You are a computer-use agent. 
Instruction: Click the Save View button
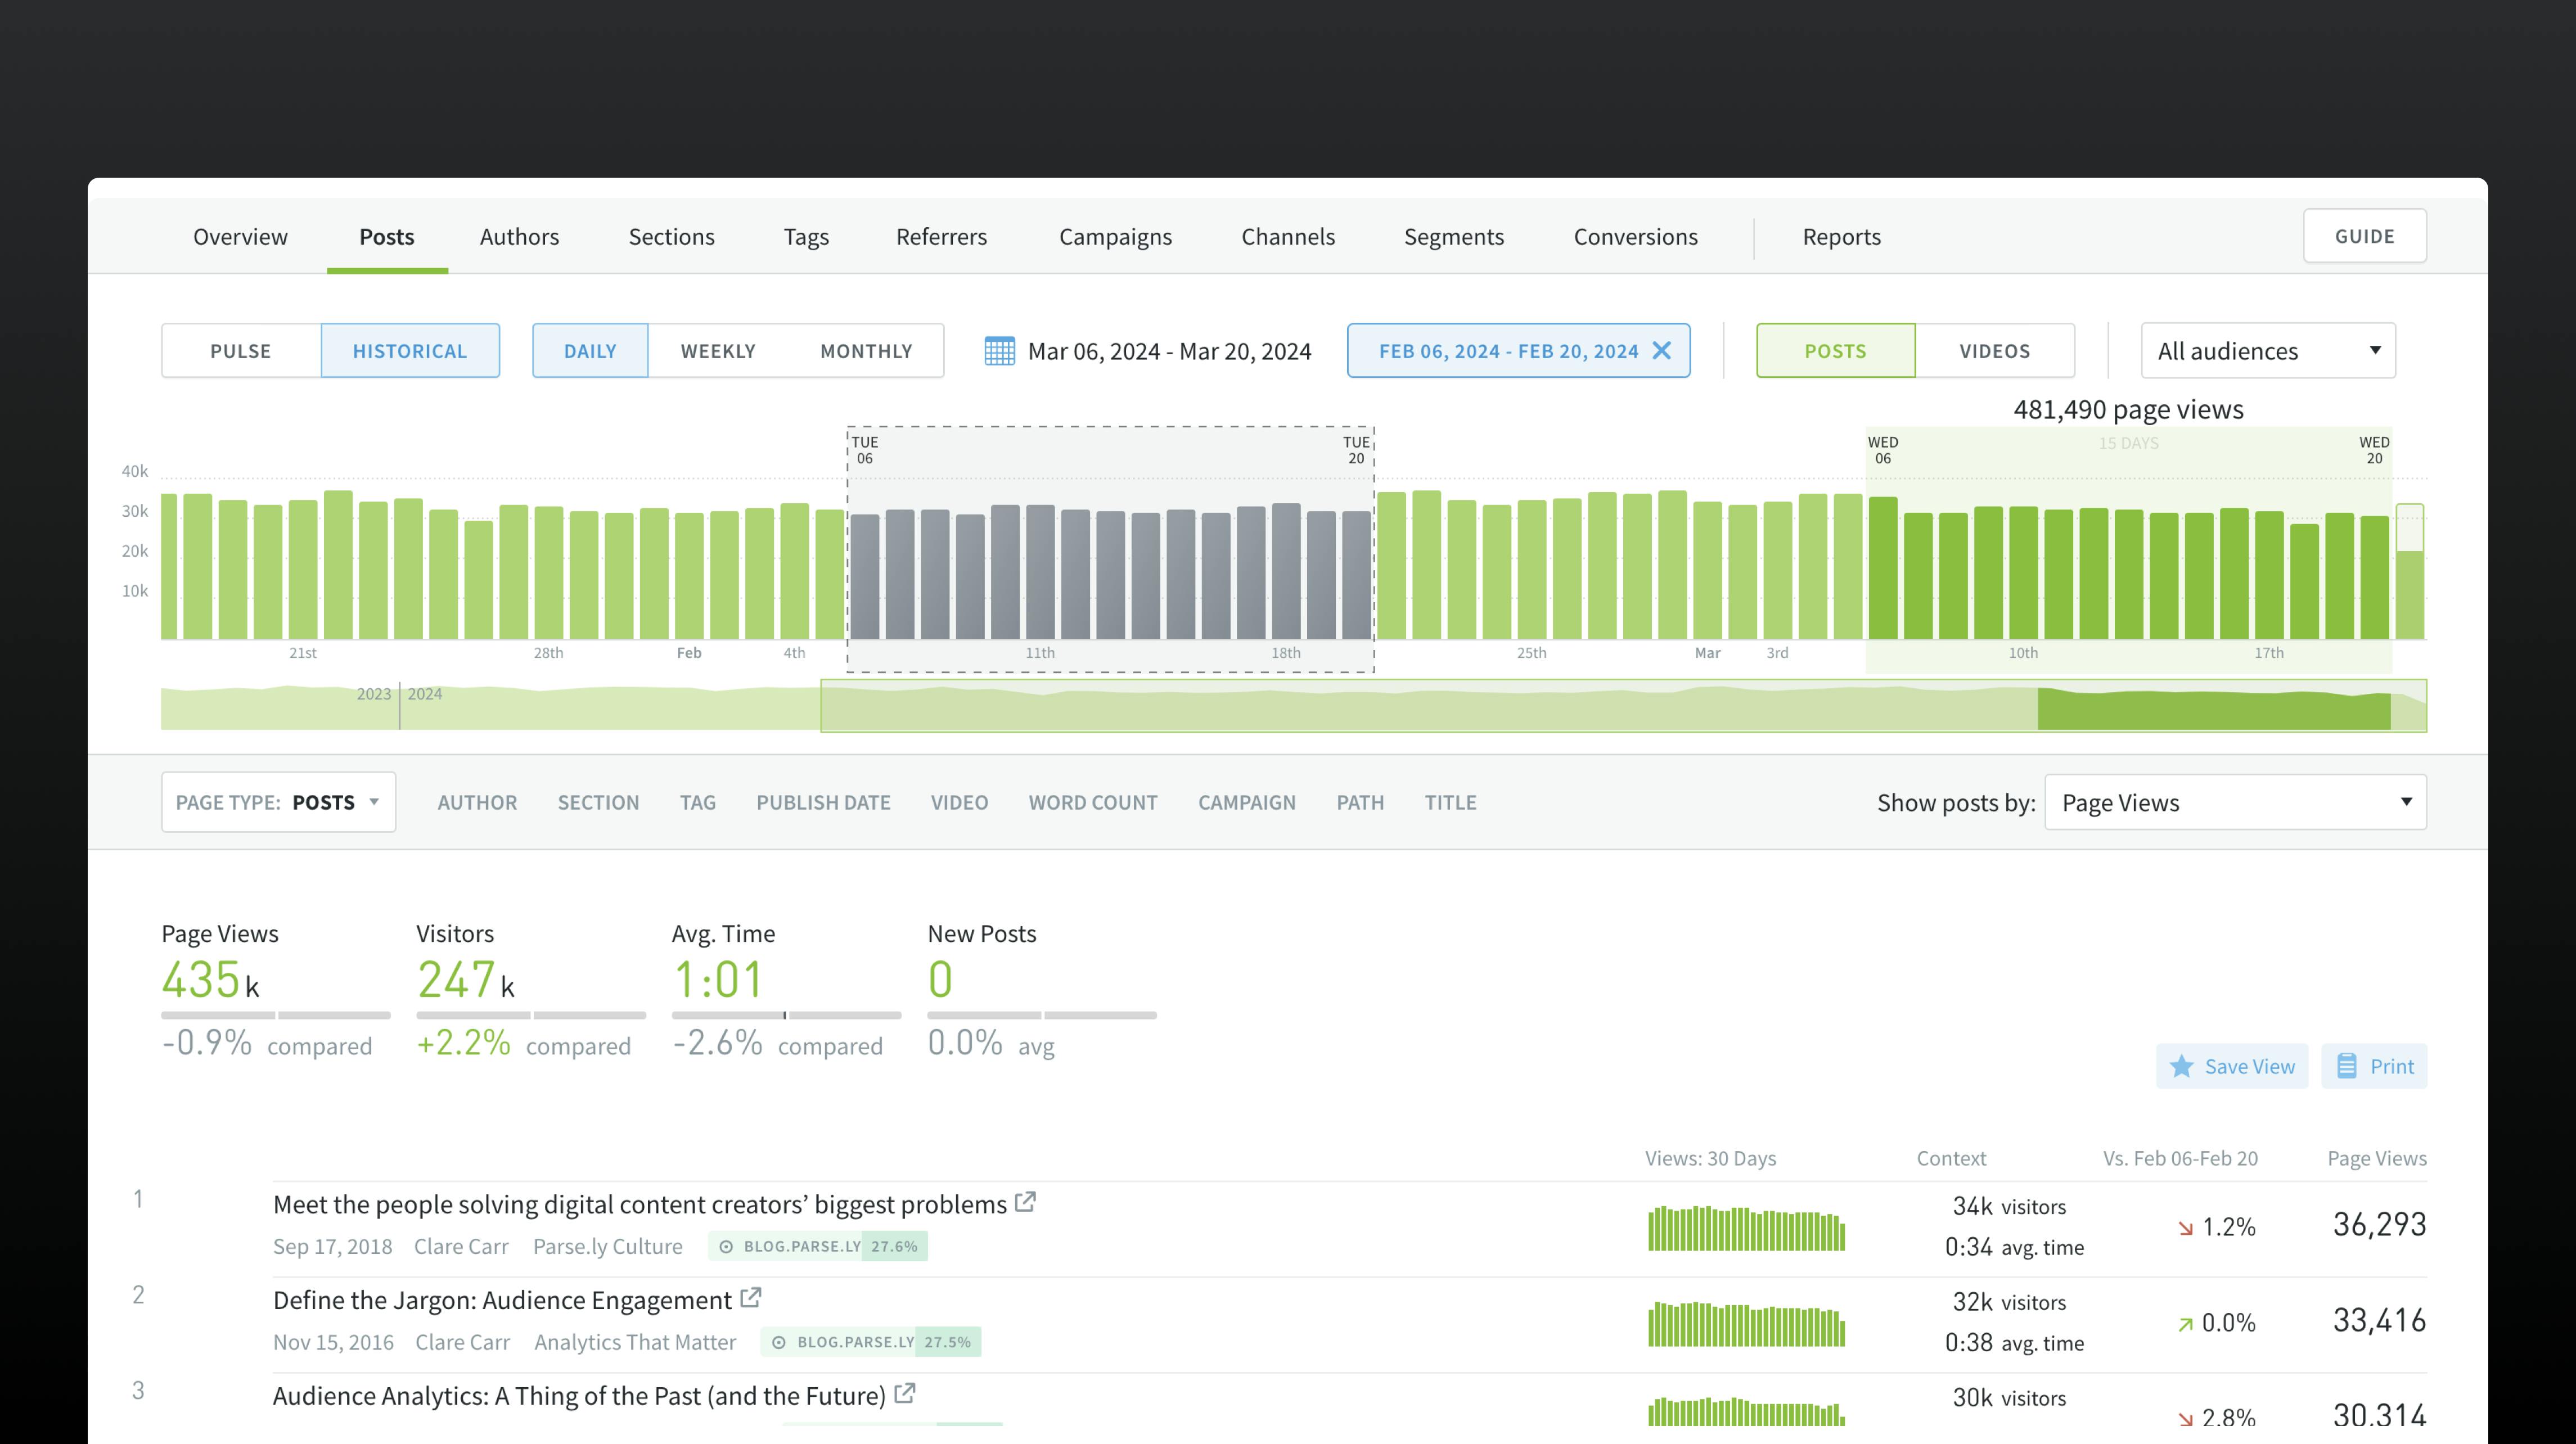click(2232, 1066)
